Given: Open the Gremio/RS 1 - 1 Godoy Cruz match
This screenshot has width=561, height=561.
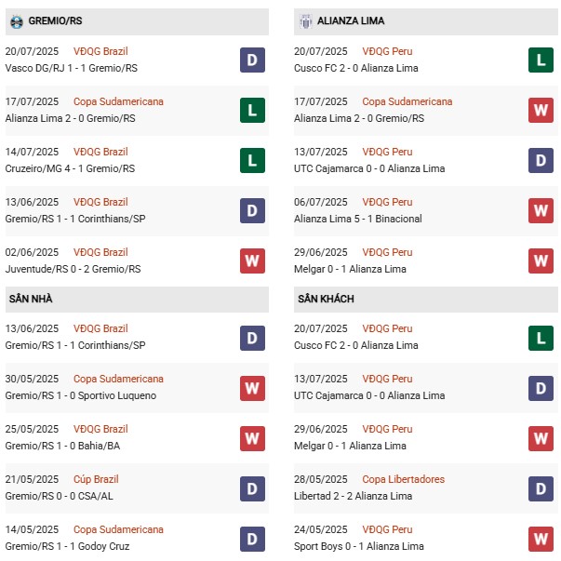Looking at the screenshot, I should pos(66,546).
